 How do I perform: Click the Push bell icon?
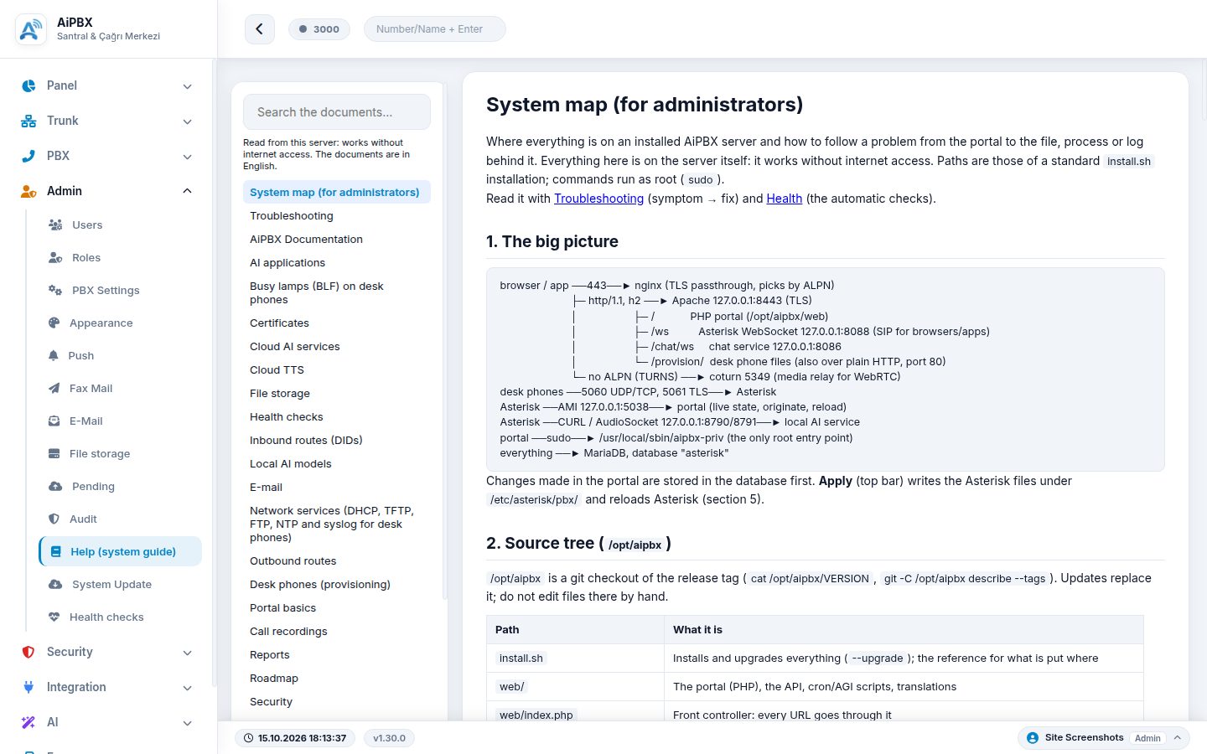tap(54, 355)
